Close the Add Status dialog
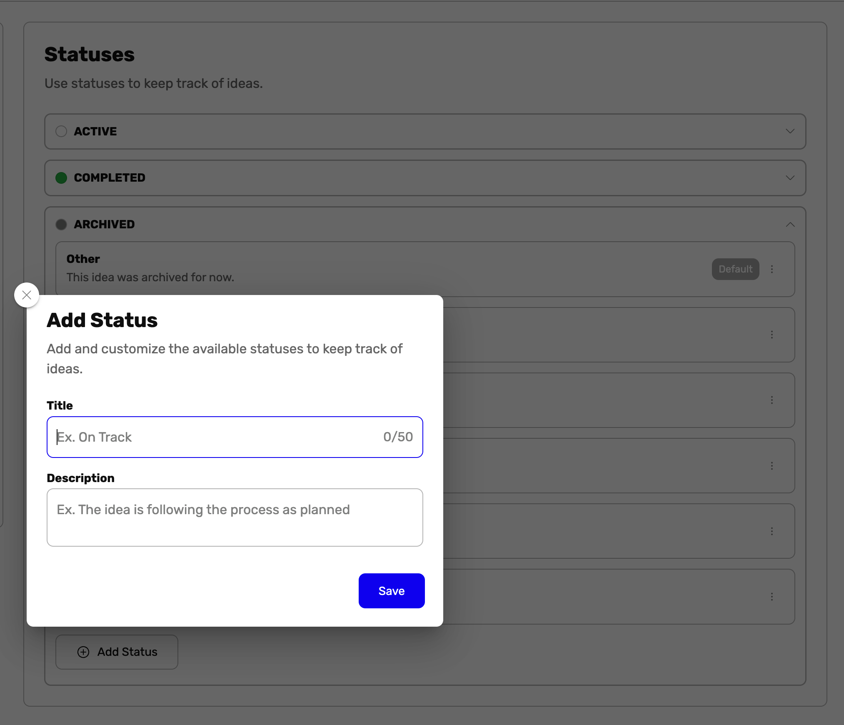 tap(27, 295)
